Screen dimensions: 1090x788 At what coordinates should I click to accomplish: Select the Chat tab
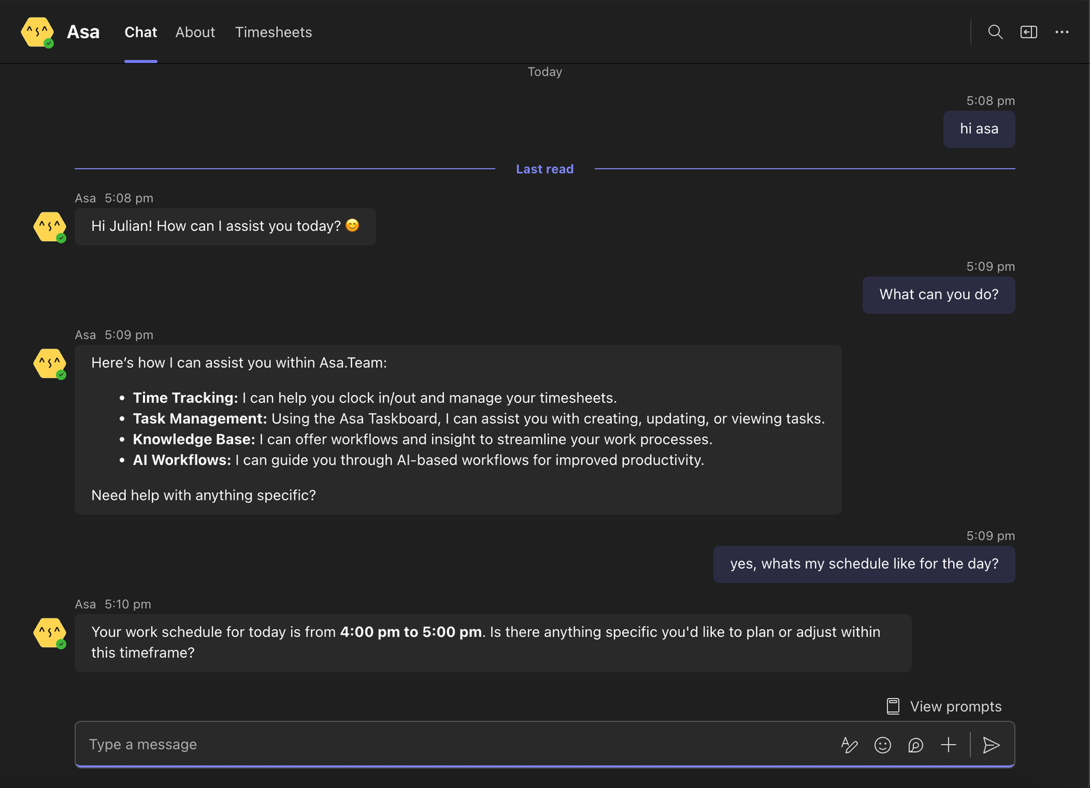pos(140,32)
